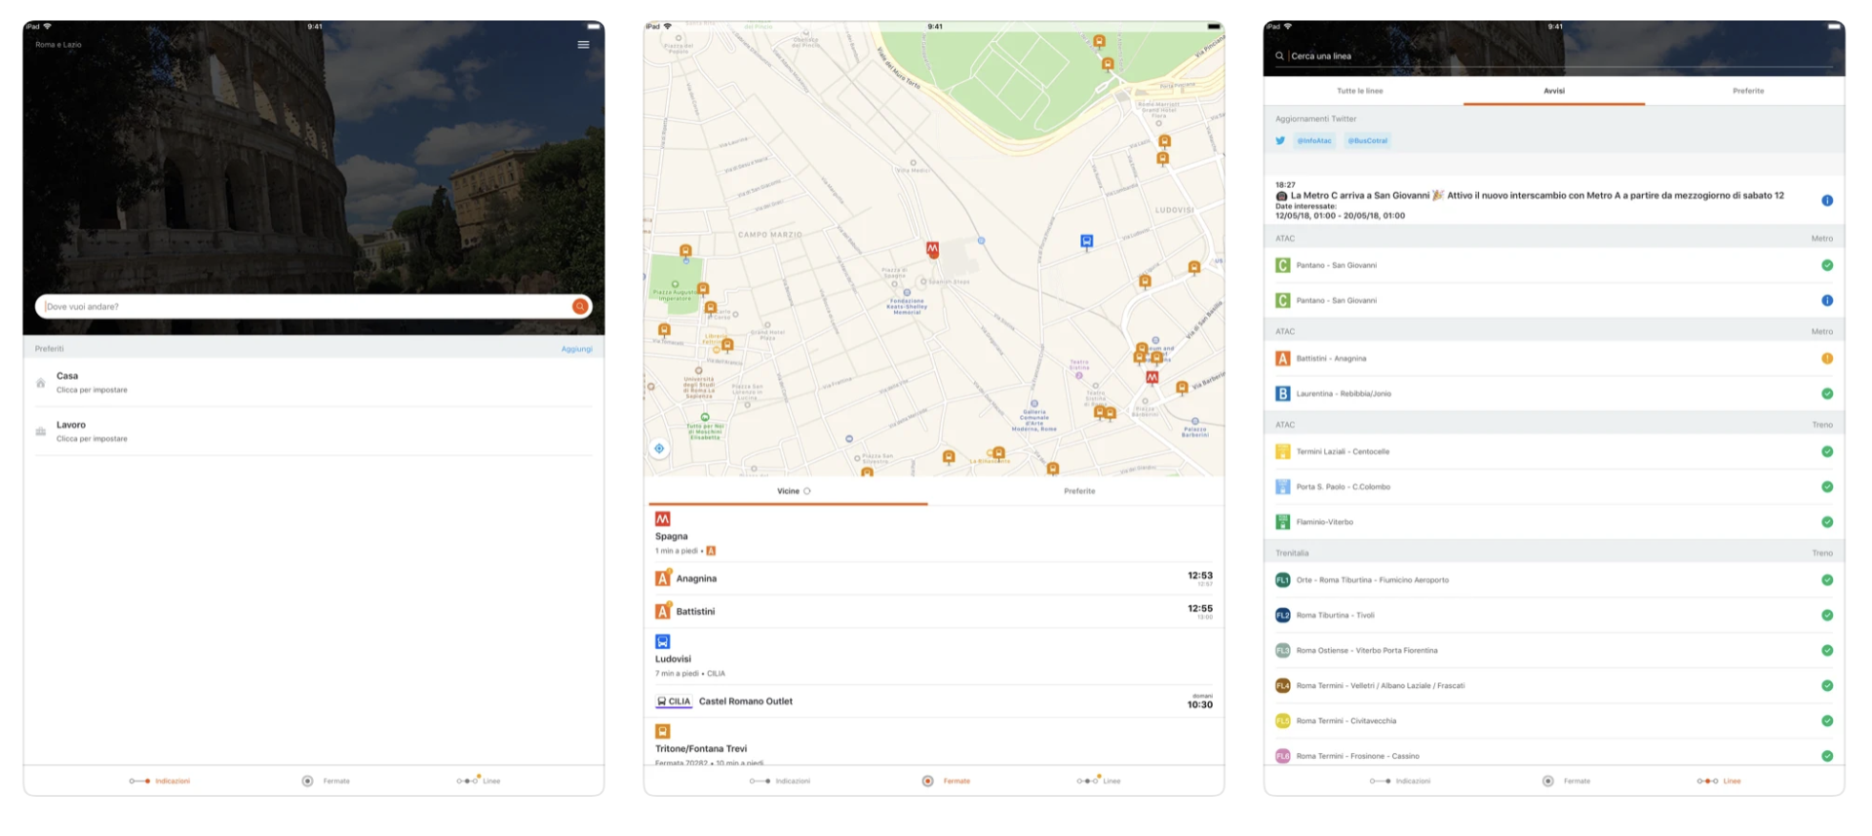Select Battistini departure at 12:55
The width and height of the screenshot is (1872, 836).
point(934,612)
